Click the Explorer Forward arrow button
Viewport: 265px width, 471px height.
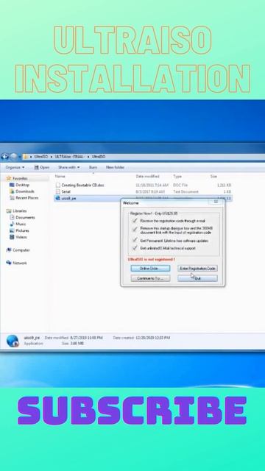14,157
